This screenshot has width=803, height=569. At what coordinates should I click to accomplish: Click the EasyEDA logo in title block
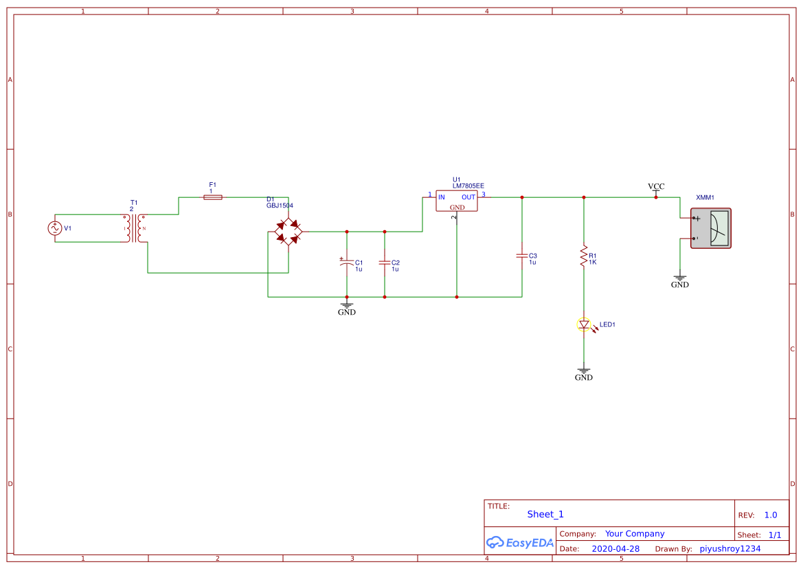tap(519, 542)
